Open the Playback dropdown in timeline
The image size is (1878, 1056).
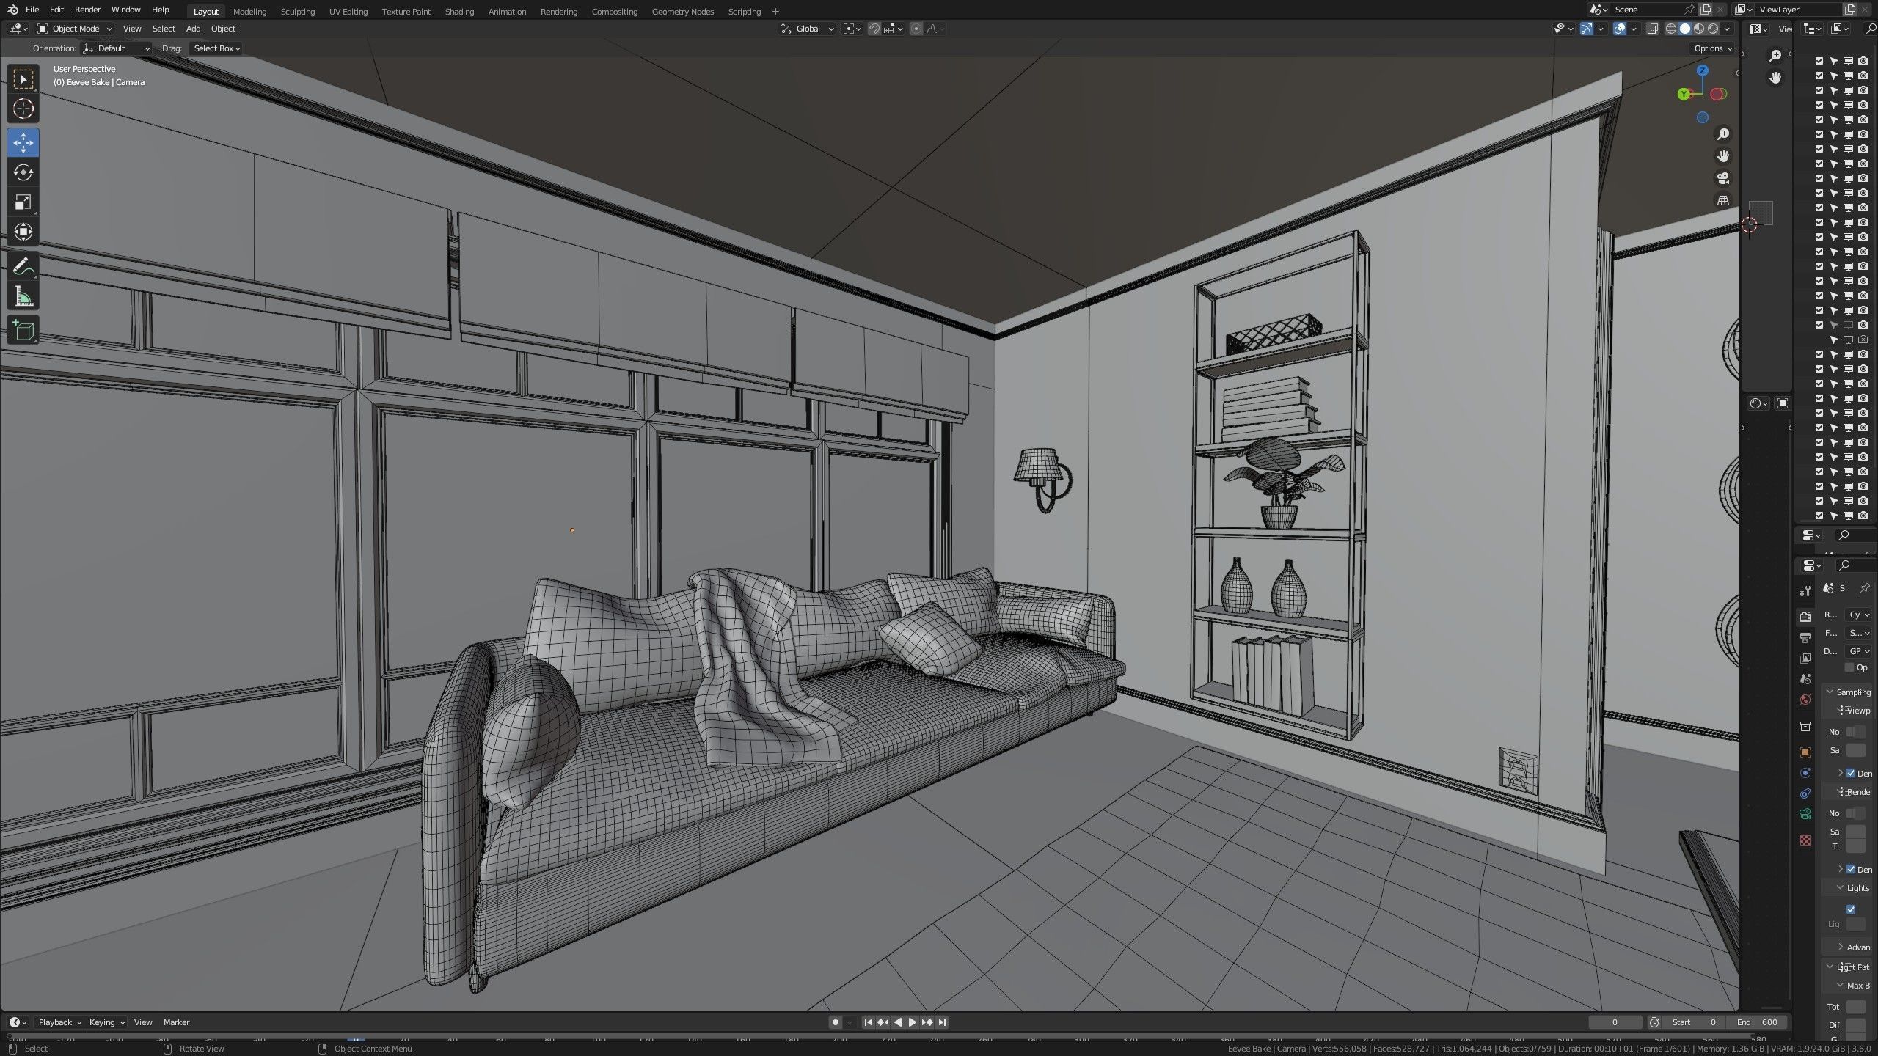point(59,1022)
